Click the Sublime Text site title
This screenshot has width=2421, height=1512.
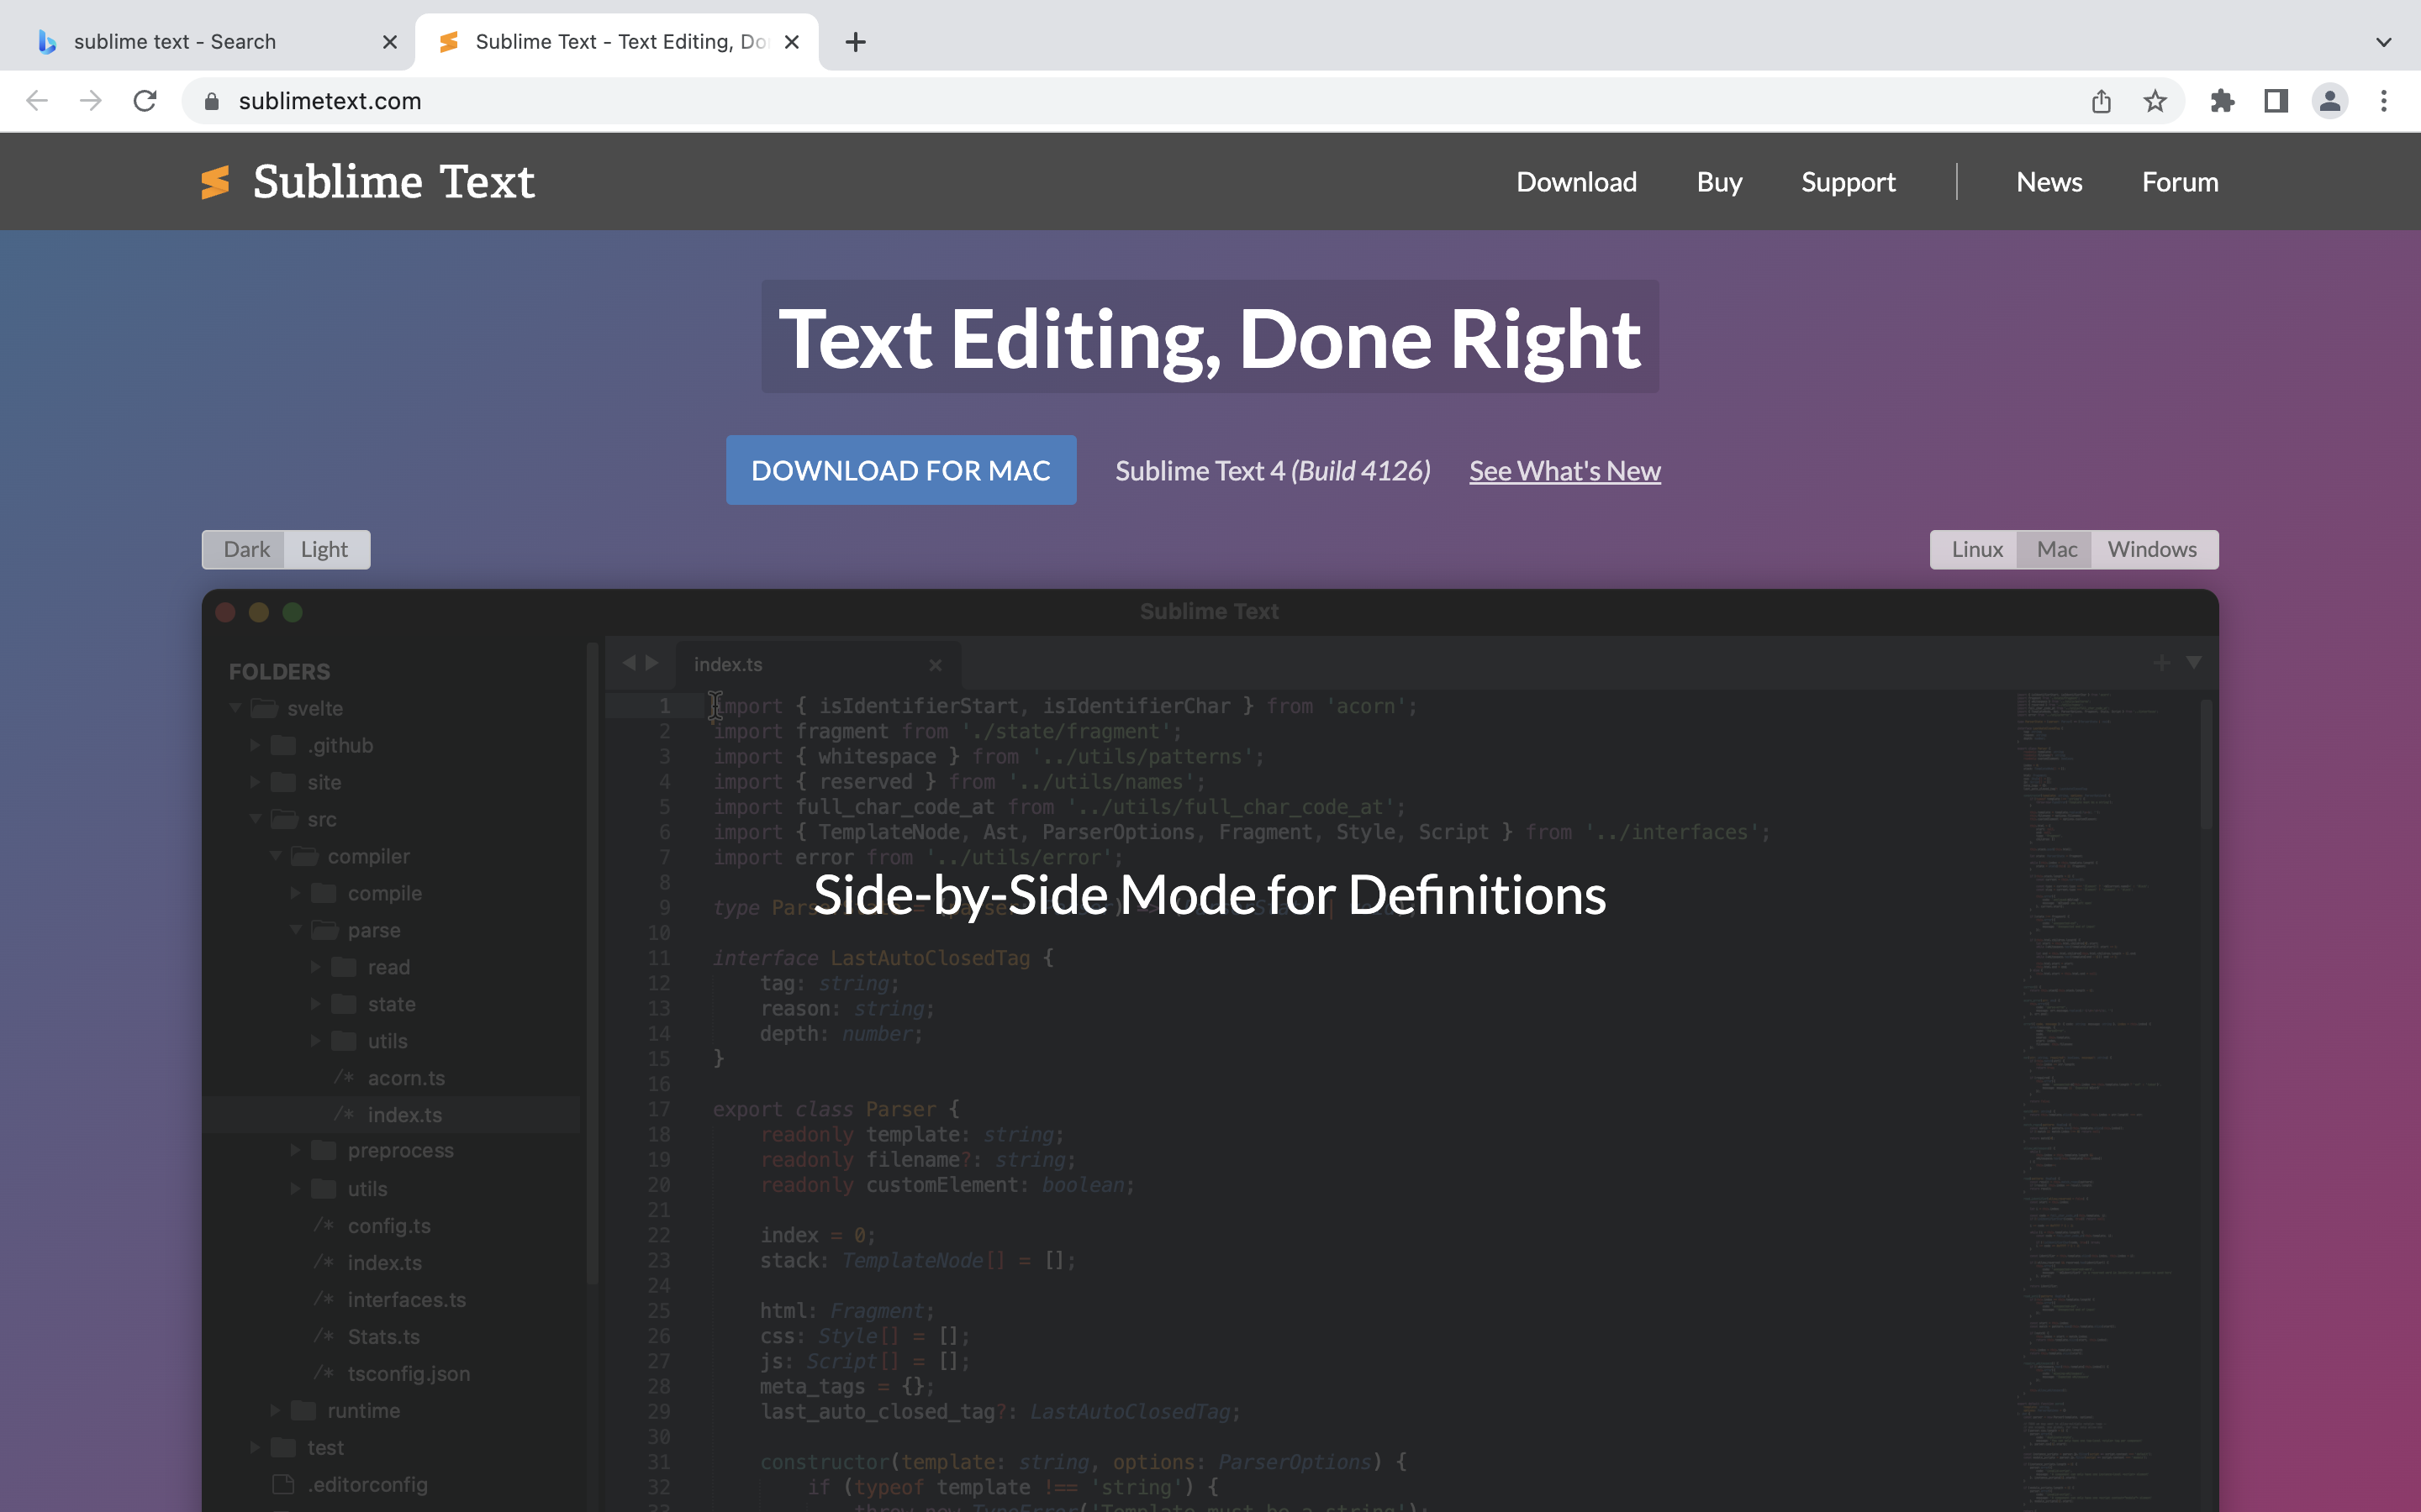click(393, 182)
